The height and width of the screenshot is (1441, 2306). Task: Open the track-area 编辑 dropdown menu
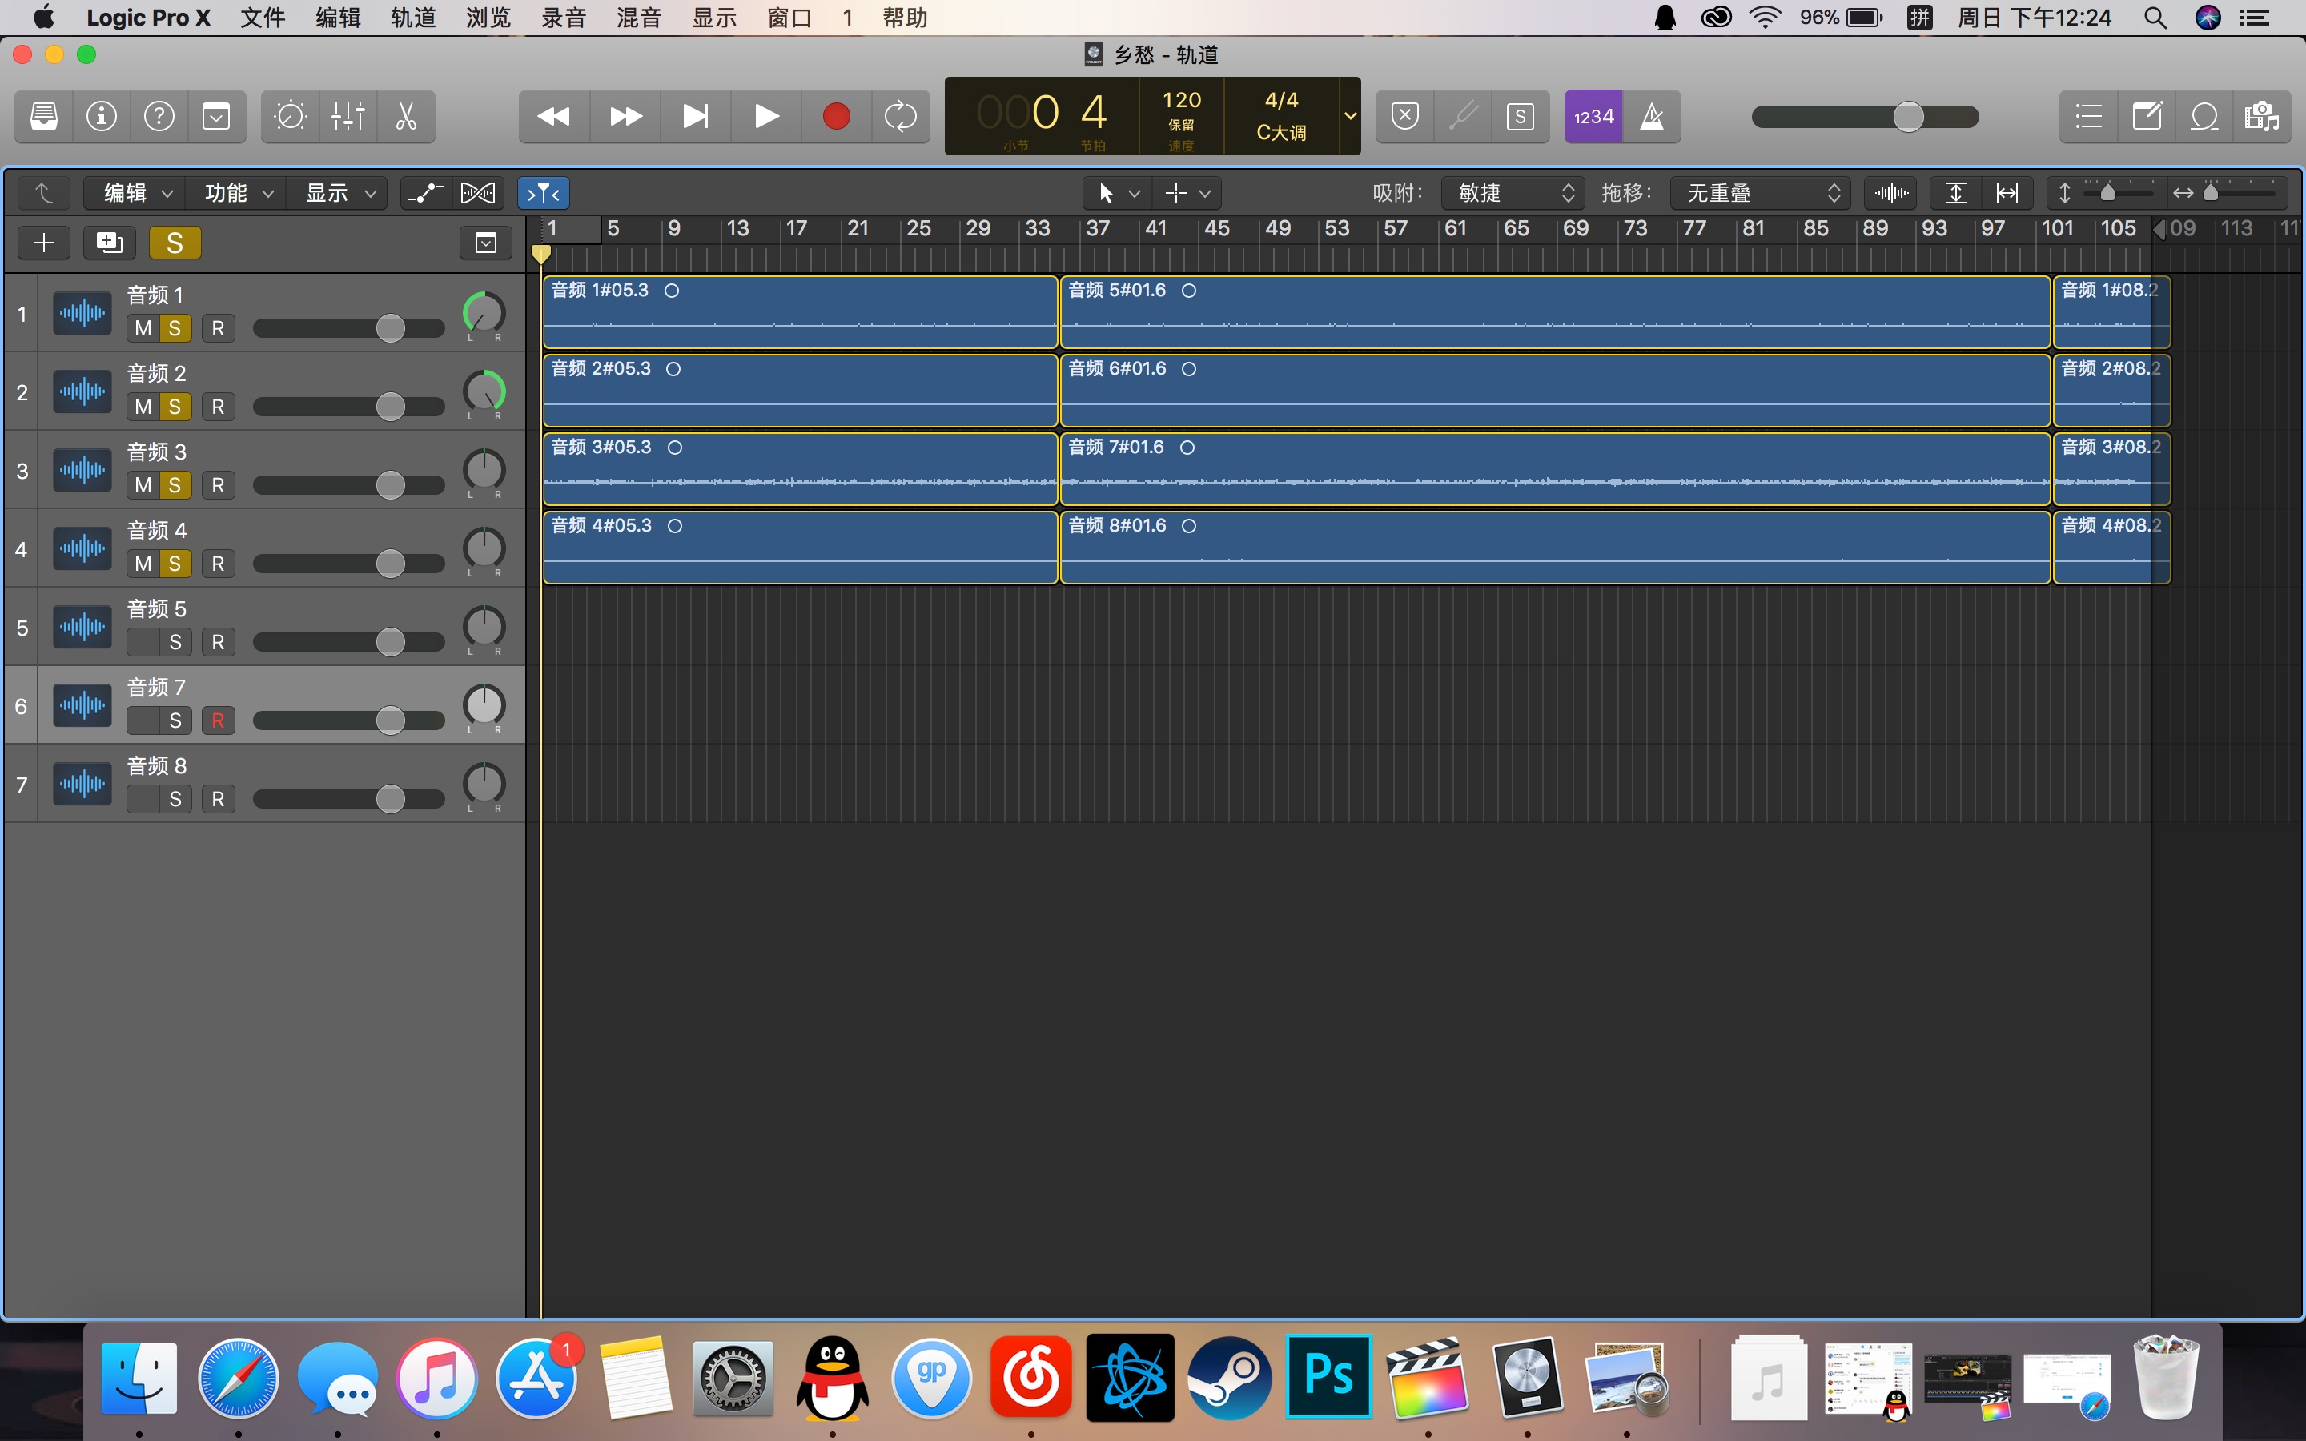(135, 192)
